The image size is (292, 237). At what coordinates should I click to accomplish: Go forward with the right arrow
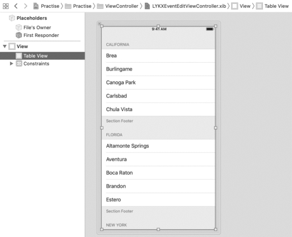pos(26,6)
